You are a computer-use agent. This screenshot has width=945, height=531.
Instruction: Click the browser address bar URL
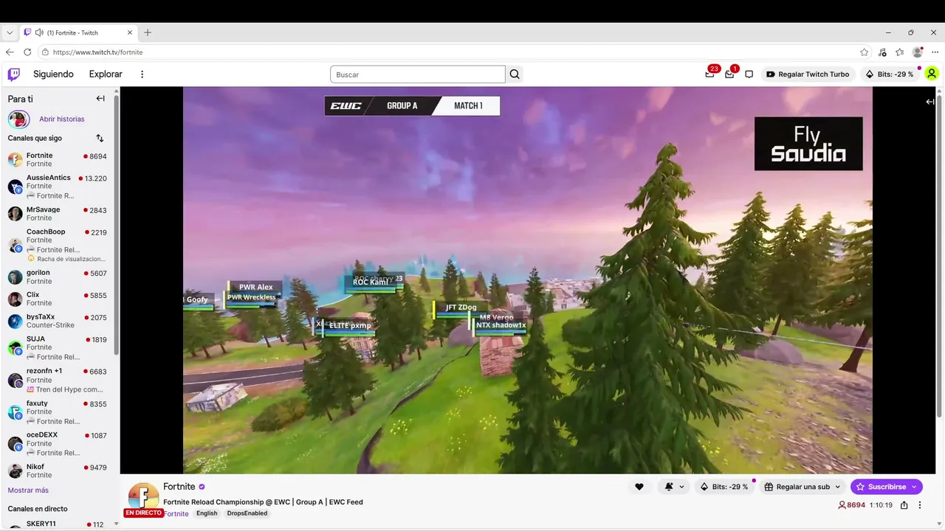tap(97, 52)
